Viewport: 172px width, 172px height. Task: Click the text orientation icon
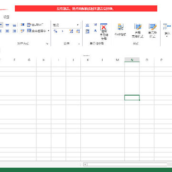(x=22, y=25)
